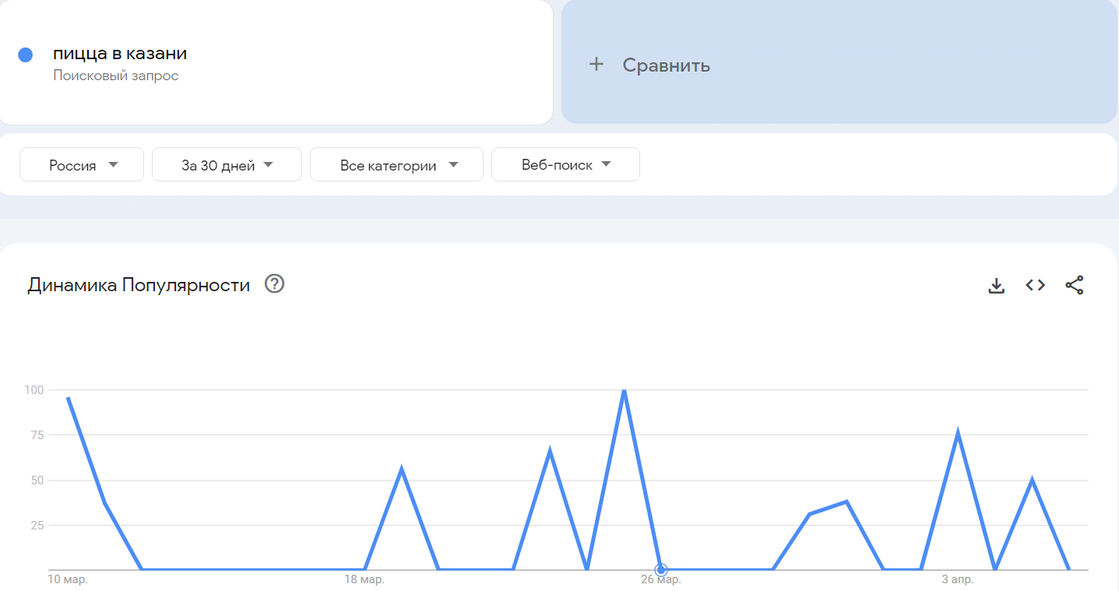Open the Все категории dropdown
The height and width of the screenshot is (591, 1119).
point(396,165)
